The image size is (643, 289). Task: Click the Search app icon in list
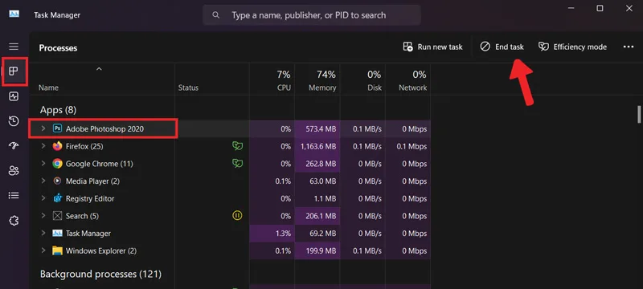(57, 216)
